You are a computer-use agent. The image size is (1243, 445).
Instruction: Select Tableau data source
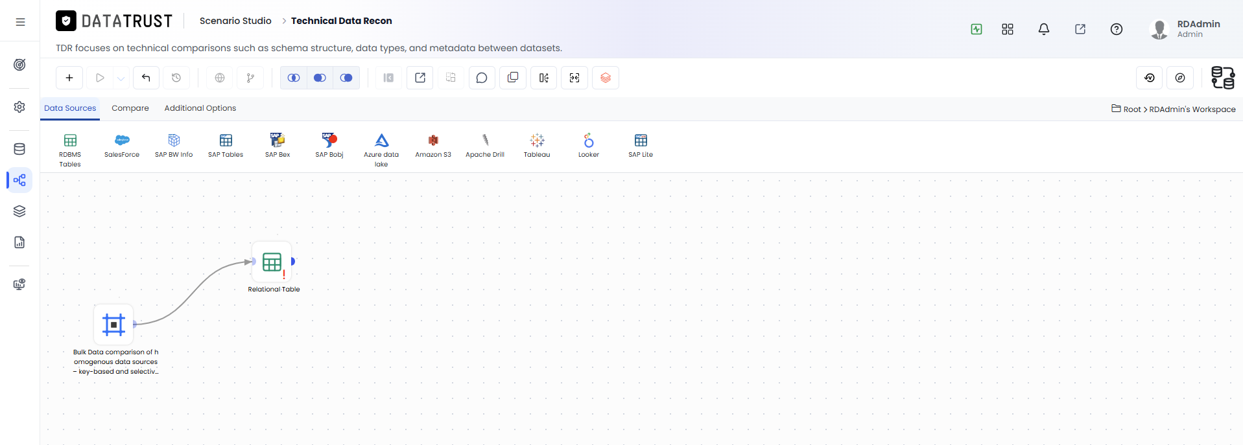537,146
